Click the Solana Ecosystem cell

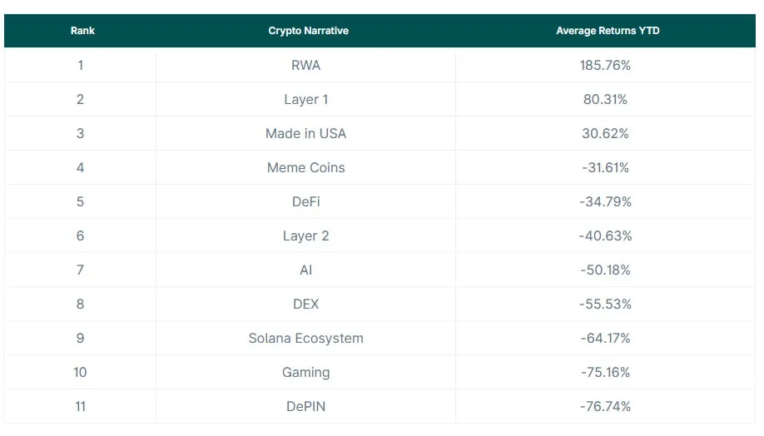(x=305, y=338)
